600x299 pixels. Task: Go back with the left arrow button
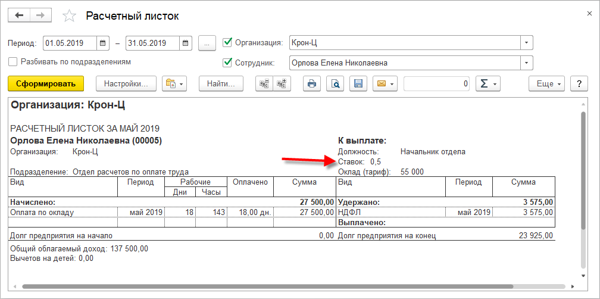click(19, 15)
